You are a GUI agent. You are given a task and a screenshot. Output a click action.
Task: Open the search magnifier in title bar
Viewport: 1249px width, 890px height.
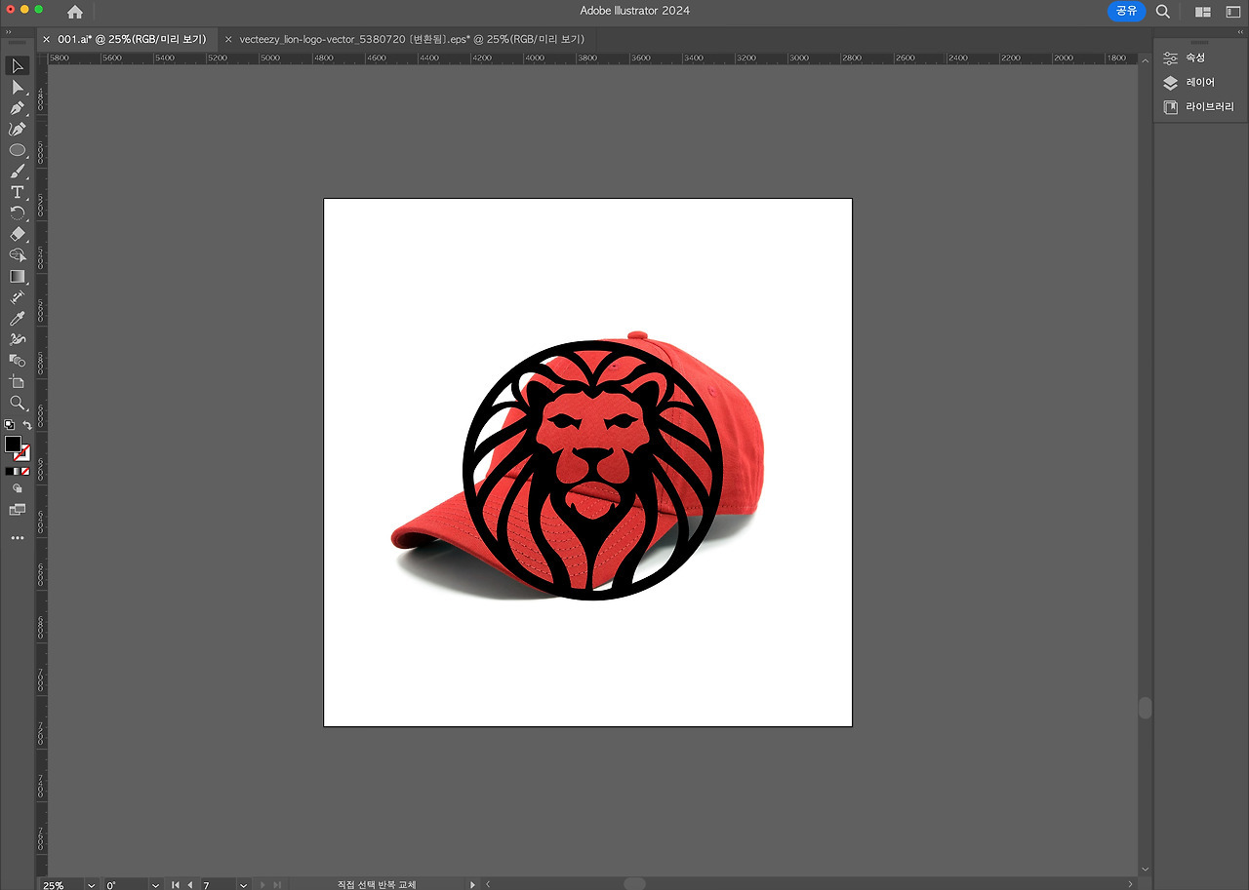[1163, 12]
